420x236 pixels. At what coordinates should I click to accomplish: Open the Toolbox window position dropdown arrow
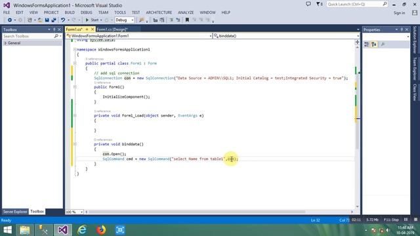(49, 29)
